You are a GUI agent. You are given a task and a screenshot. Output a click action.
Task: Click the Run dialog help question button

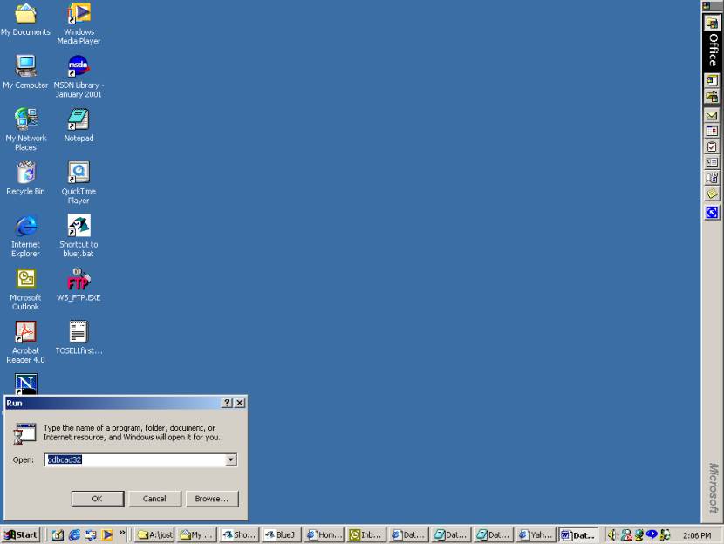coord(227,403)
